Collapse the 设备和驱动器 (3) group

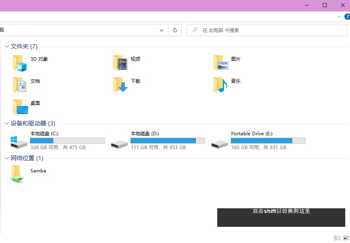[x=7, y=123]
